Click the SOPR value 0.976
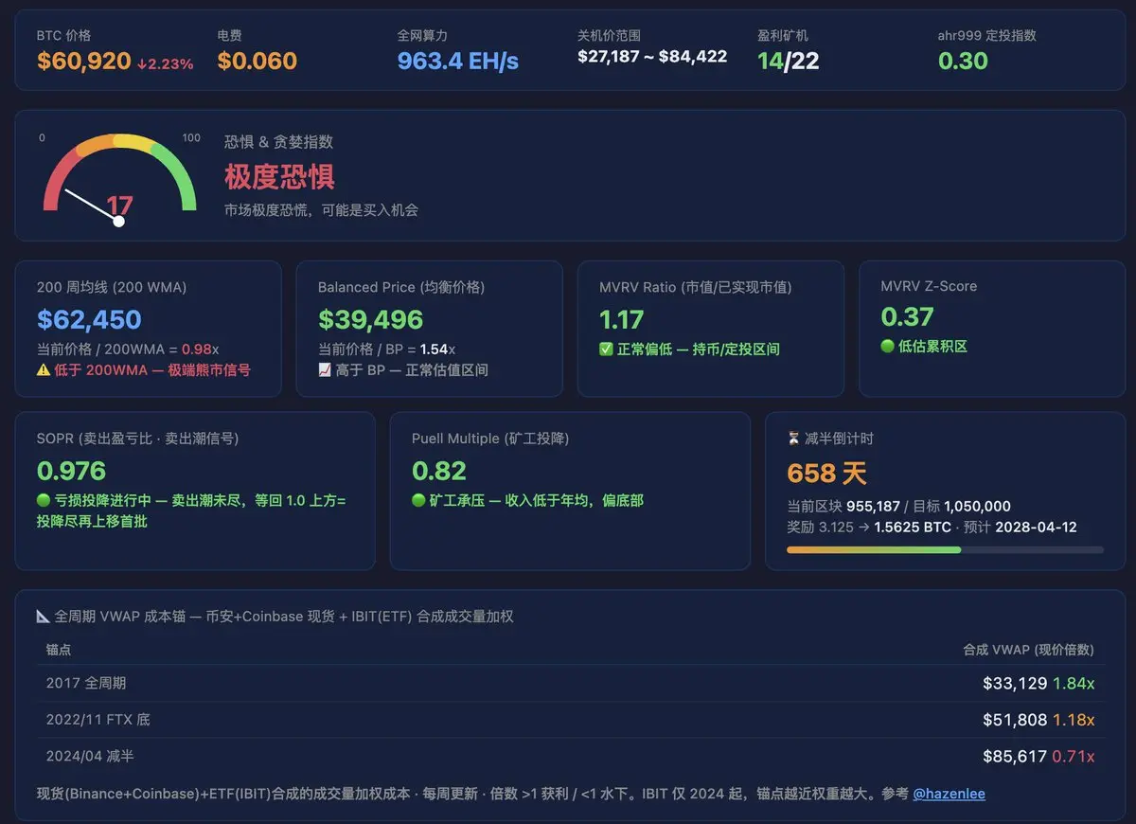The height and width of the screenshot is (824, 1136). [71, 471]
